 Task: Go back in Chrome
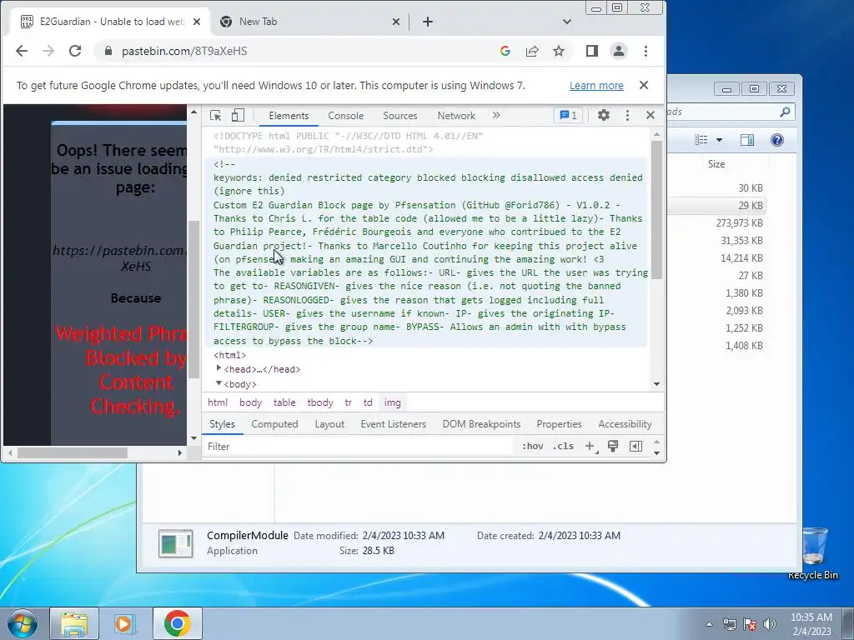[22, 51]
